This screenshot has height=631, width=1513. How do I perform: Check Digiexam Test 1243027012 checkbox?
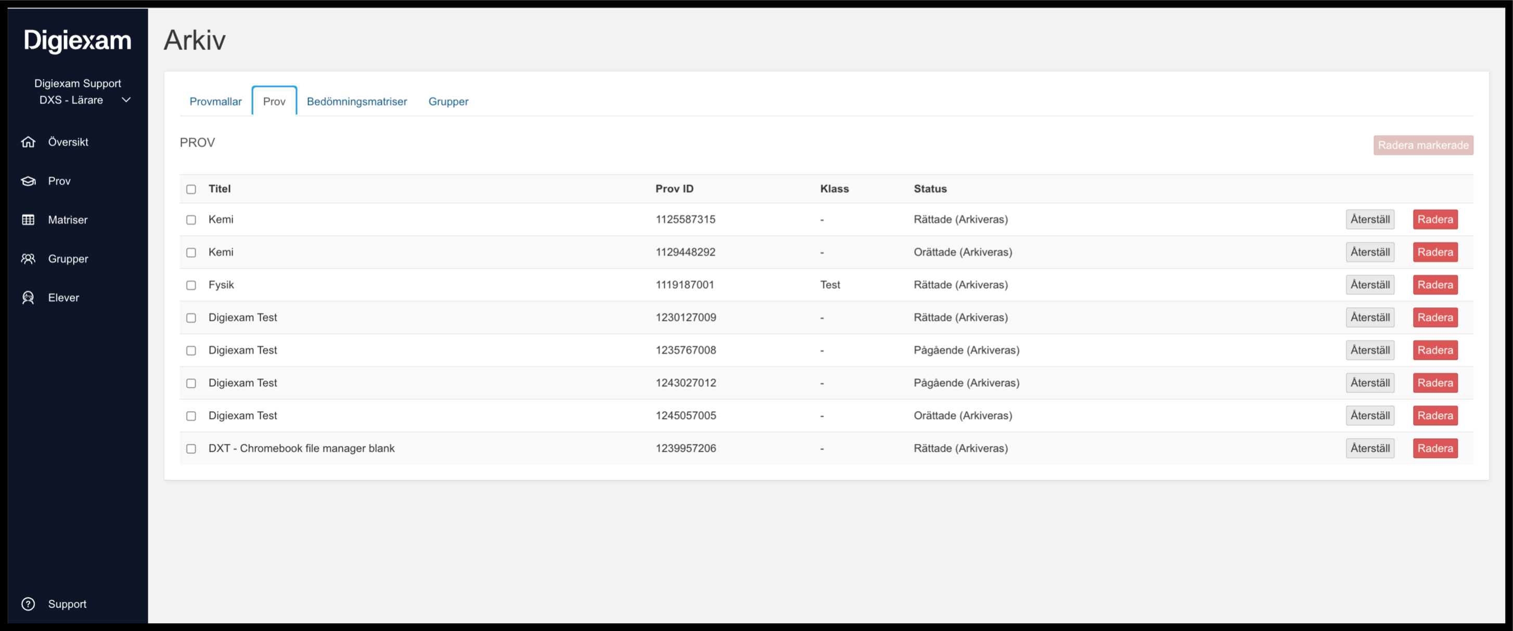click(191, 383)
